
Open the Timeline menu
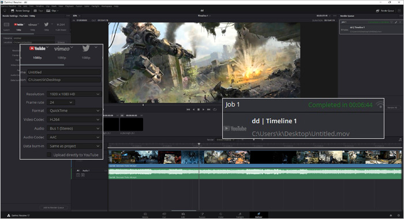pos(39,6)
